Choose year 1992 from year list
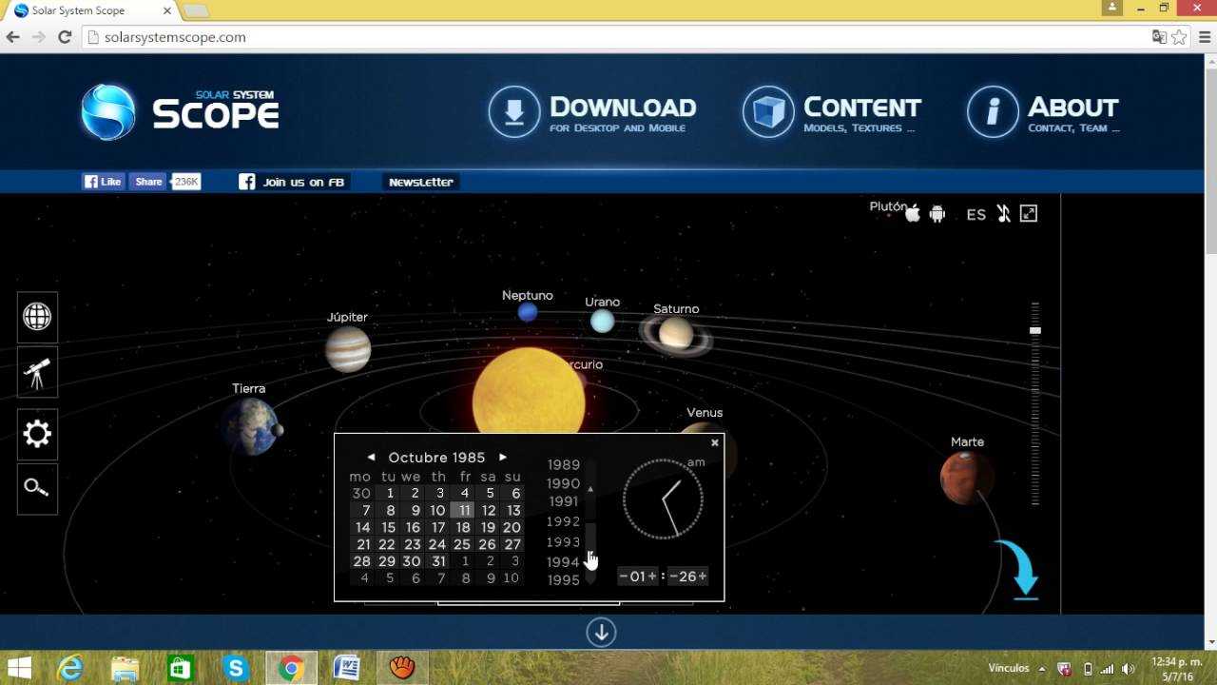The width and height of the screenshot is (1217, 685). (x=564, y=521)
